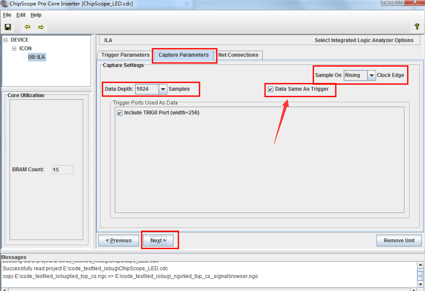Click the yellow forward arrow icon
425x291 pixels.
coord(41,27)
